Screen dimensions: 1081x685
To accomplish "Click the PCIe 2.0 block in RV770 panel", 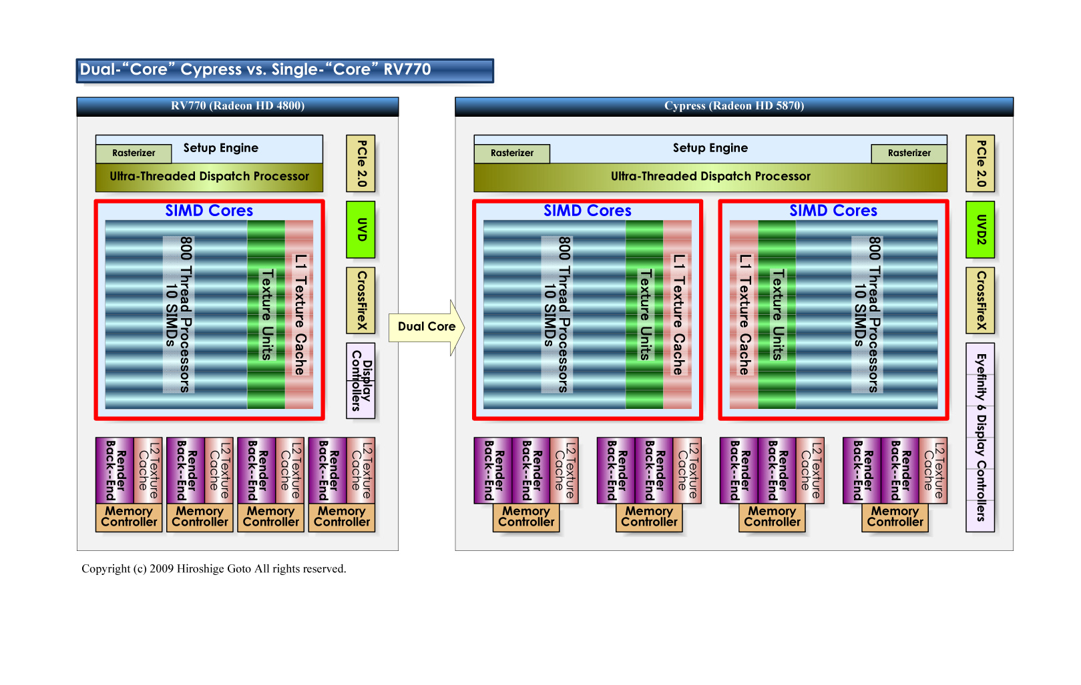I will coord(361,163).
